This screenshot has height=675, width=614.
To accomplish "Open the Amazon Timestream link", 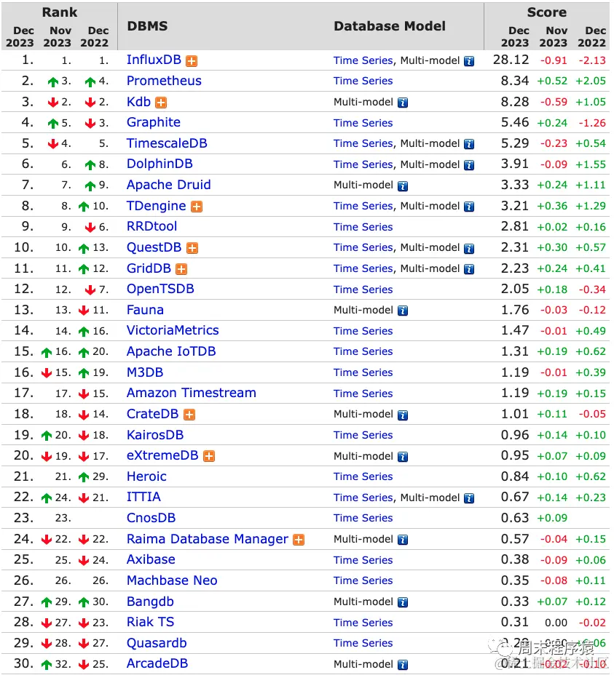I will tap(192, 393).
